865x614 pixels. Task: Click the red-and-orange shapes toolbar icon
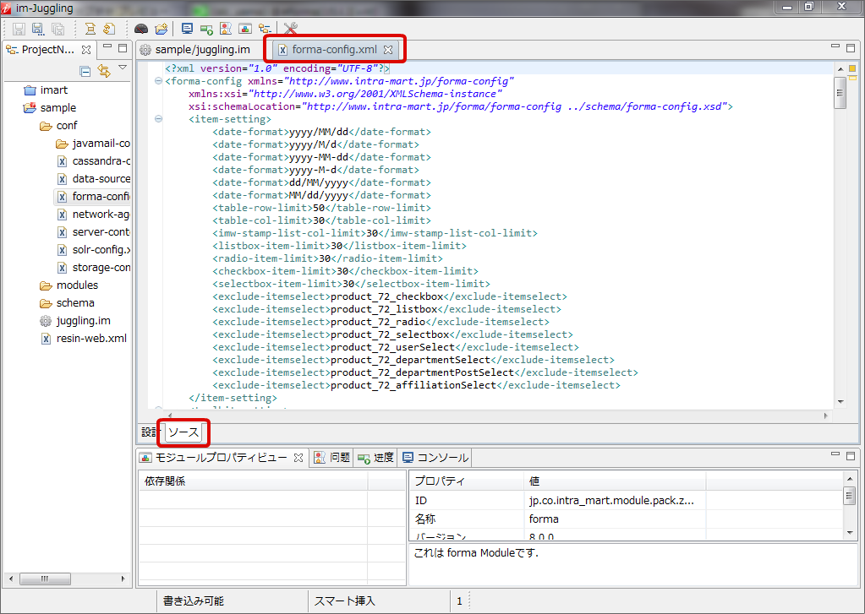point(226,29)
